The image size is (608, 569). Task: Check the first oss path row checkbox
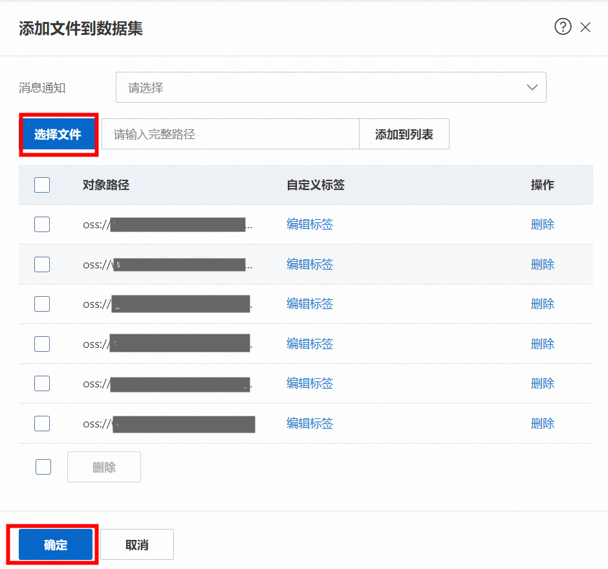42,224
